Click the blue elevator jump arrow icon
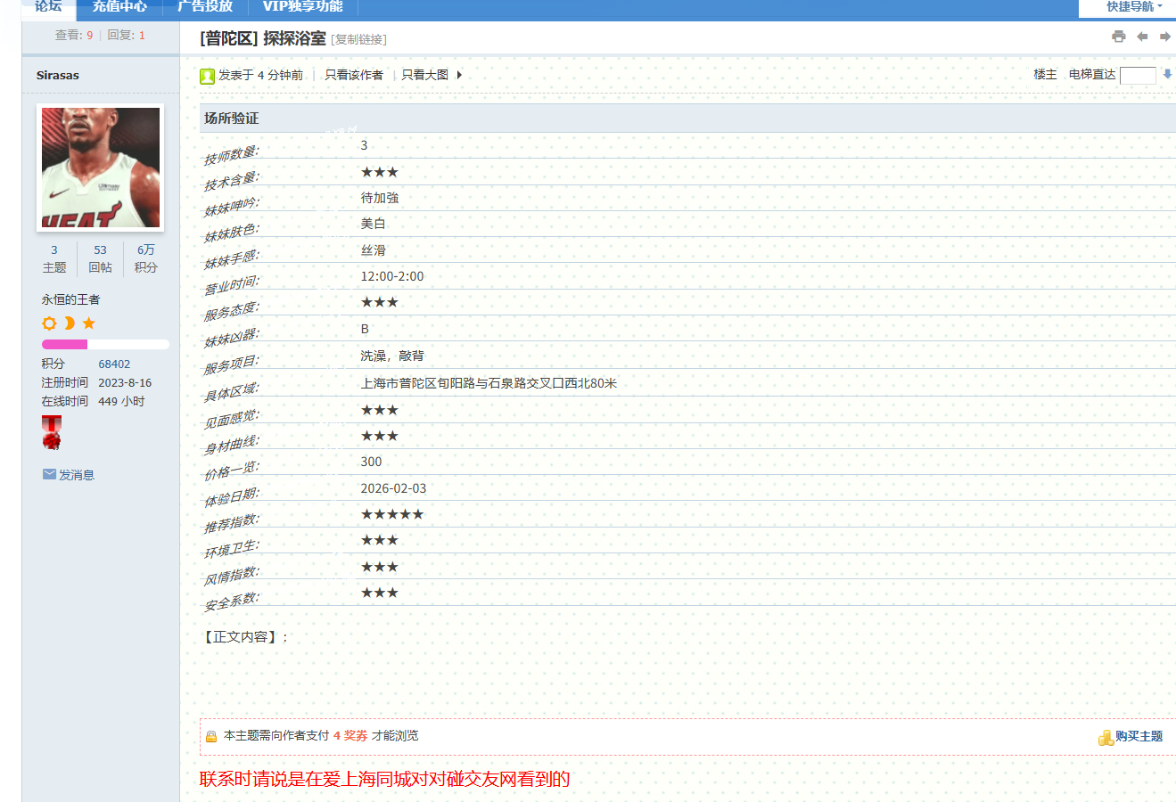The width and height of the screenshot is (1176, 802). (1167, 75)
